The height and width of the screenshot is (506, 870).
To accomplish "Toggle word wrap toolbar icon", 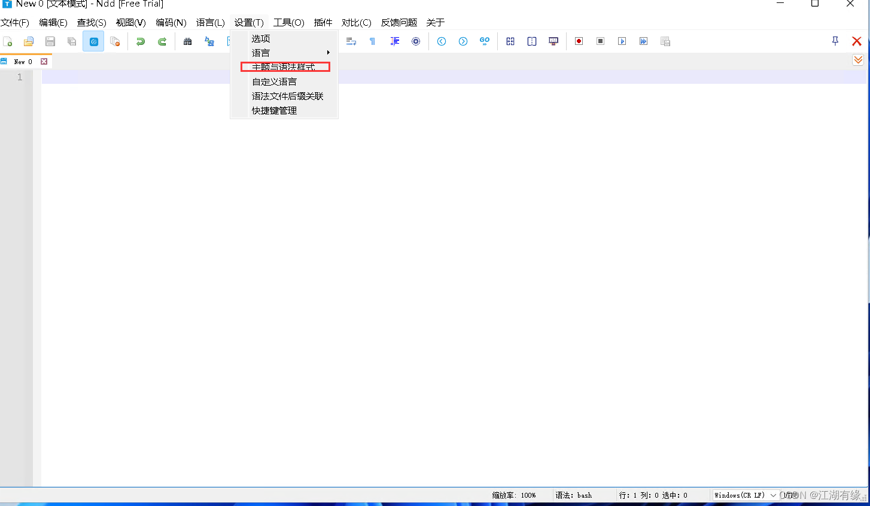I will [x=351, y=41].
